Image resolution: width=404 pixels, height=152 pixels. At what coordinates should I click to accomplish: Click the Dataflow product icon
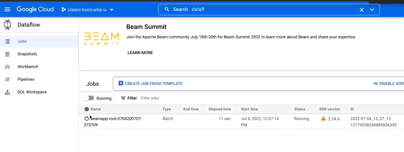7,25
